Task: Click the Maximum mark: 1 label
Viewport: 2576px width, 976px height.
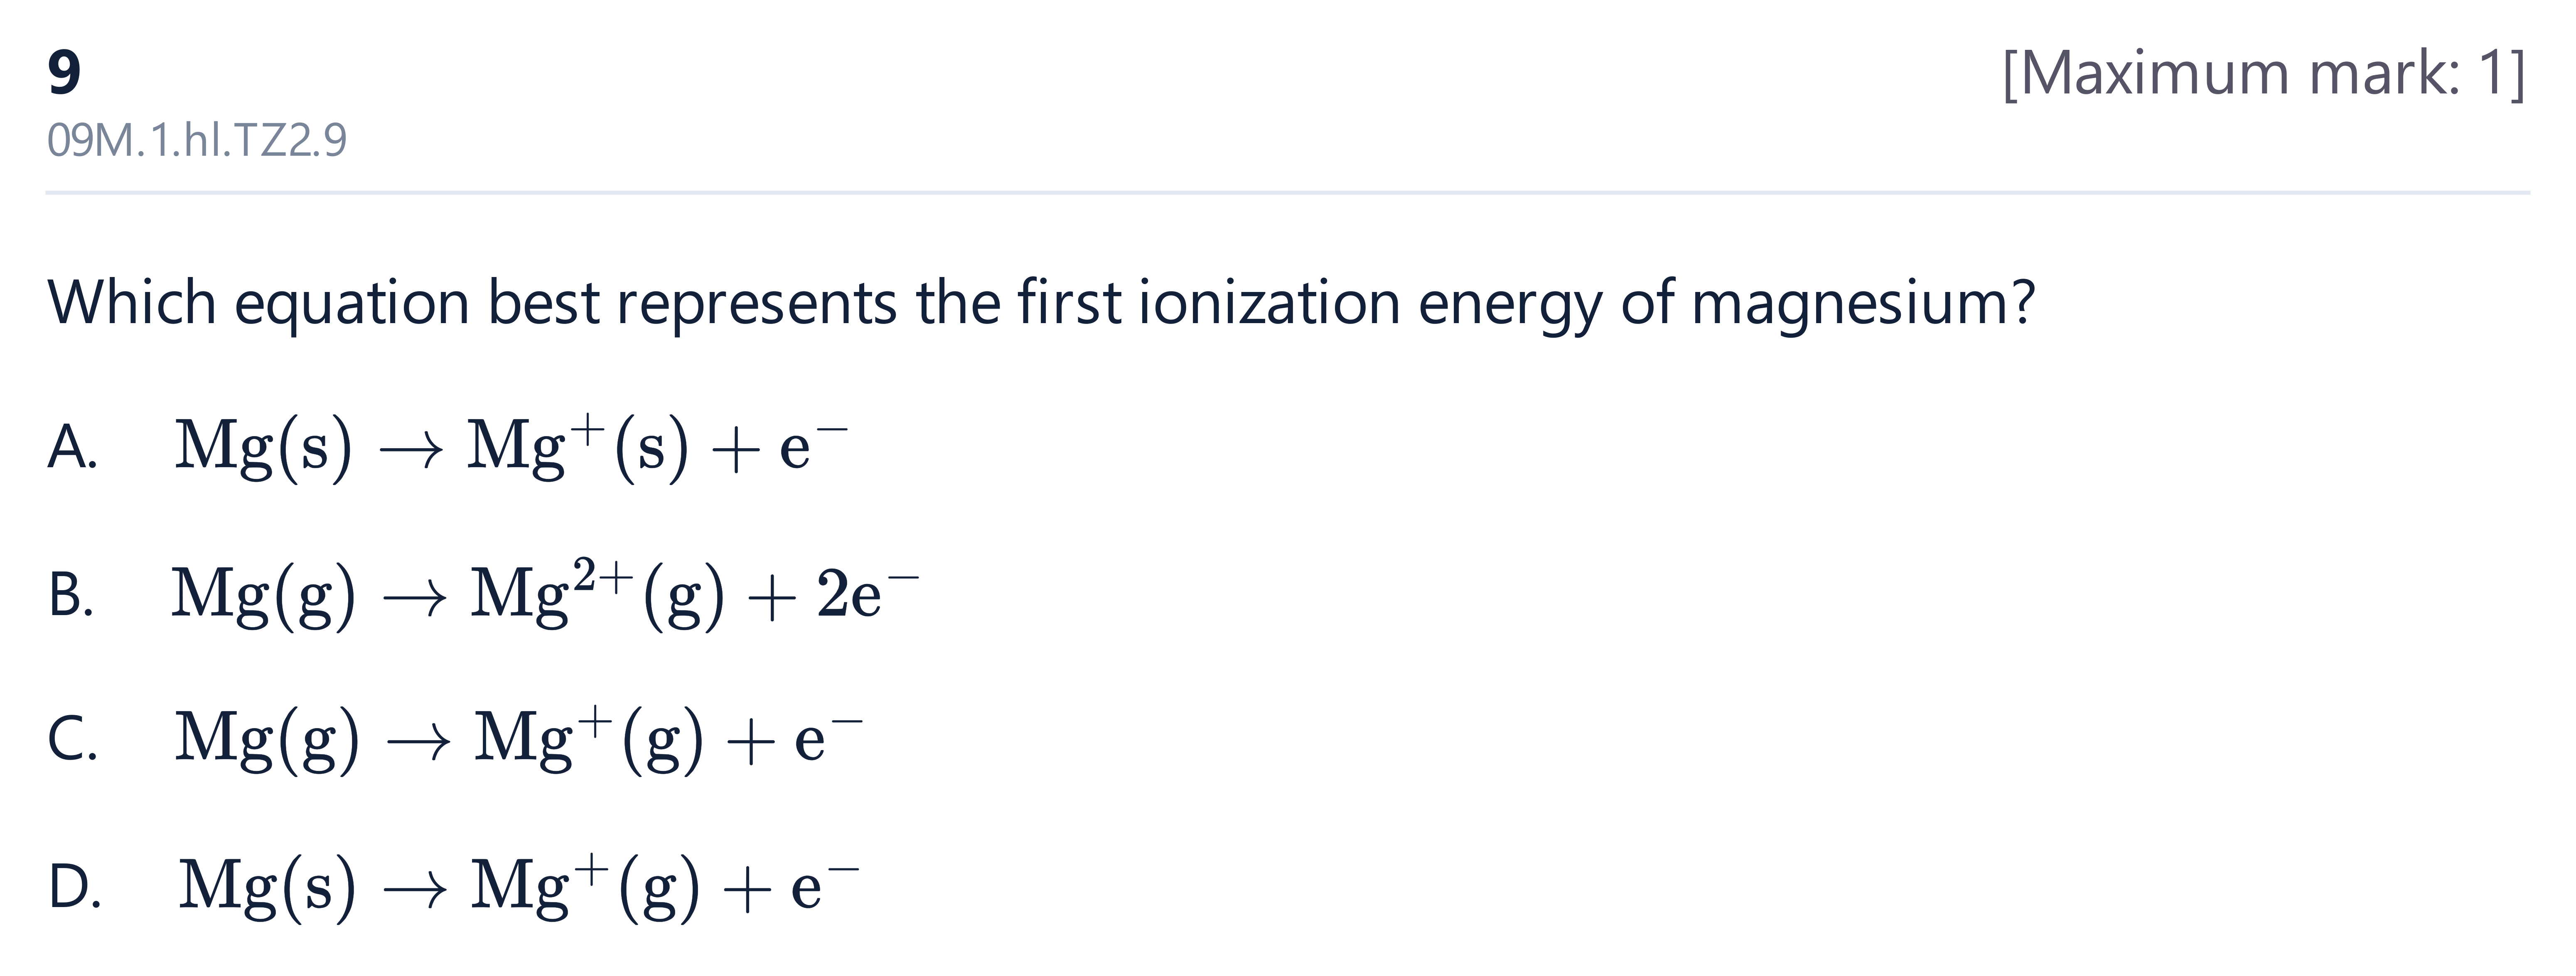Action: tap(2264, 73)
